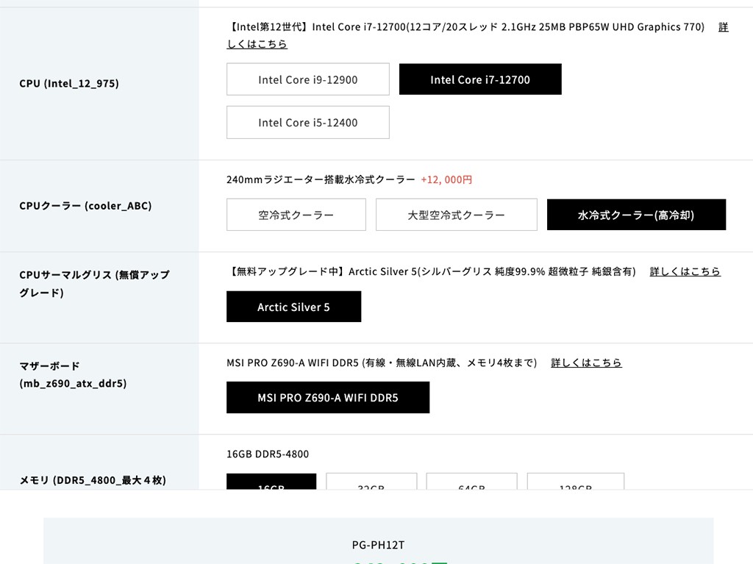Pick the Intel Core i5-12400 processor
The height and width of the screenshot is (564, 753).
307,123
